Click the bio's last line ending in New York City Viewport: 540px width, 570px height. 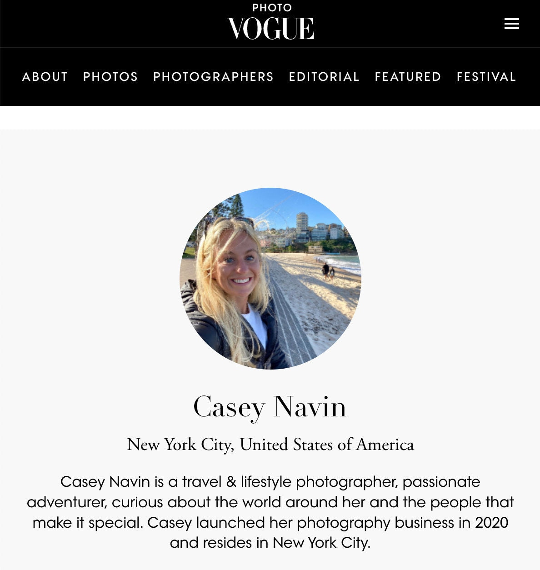(x=270, y=543)
